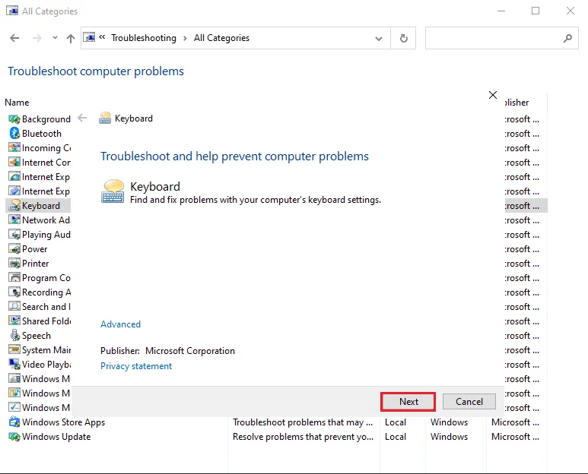Screen dimensions: 588x474
Task: Expand the hidden breadcrumb chevrons in the address bar
Action: pyautogui.click(x=102, y=37)
